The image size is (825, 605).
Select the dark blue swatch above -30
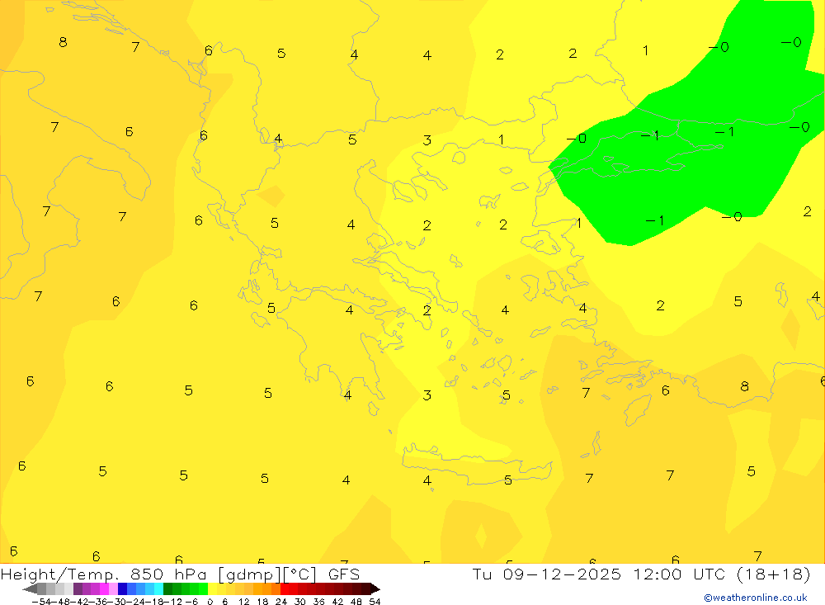(x=123, y=589)
